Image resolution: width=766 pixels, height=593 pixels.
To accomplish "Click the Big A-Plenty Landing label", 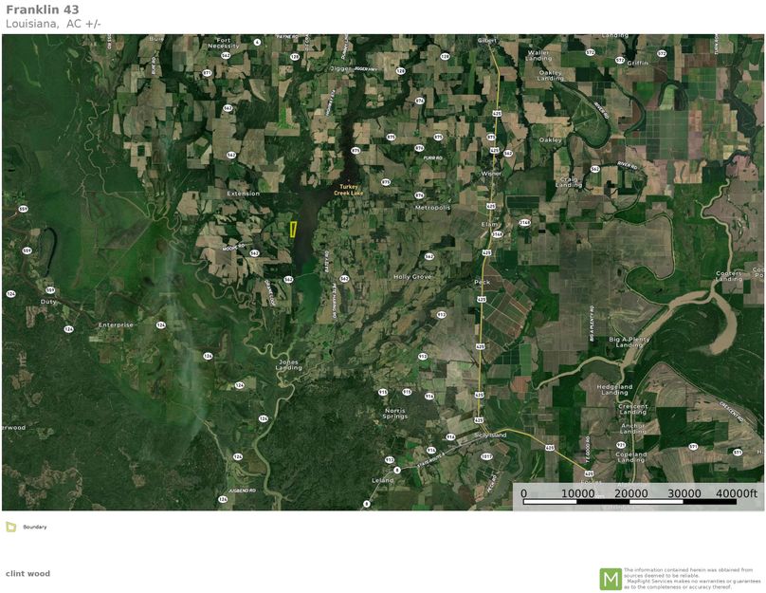I will (629, 342).
